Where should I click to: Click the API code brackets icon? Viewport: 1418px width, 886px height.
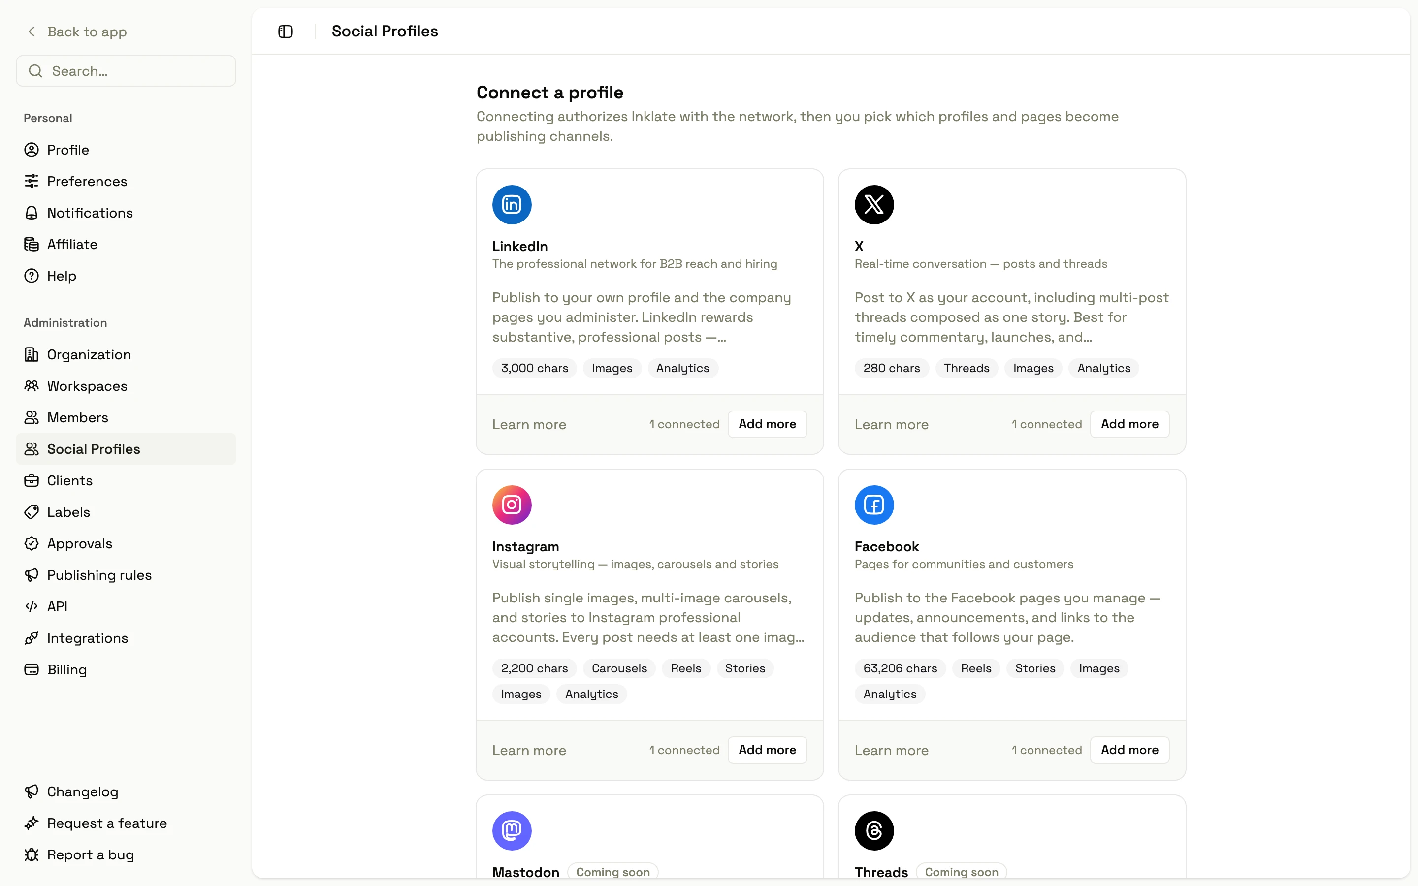pos(32,606)
